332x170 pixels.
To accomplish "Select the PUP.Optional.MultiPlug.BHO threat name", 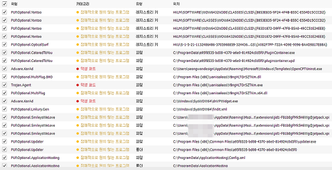I will click(x=32, y=77).
